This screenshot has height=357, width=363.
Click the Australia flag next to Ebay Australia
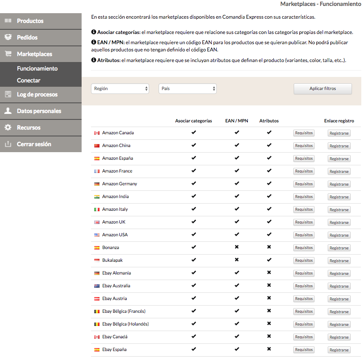[x=97, y=286]
